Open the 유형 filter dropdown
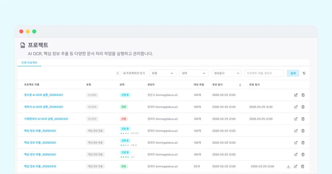 [163, 73]
